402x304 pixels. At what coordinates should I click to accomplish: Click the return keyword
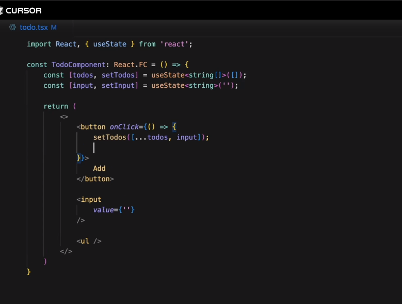coord(56,106)
